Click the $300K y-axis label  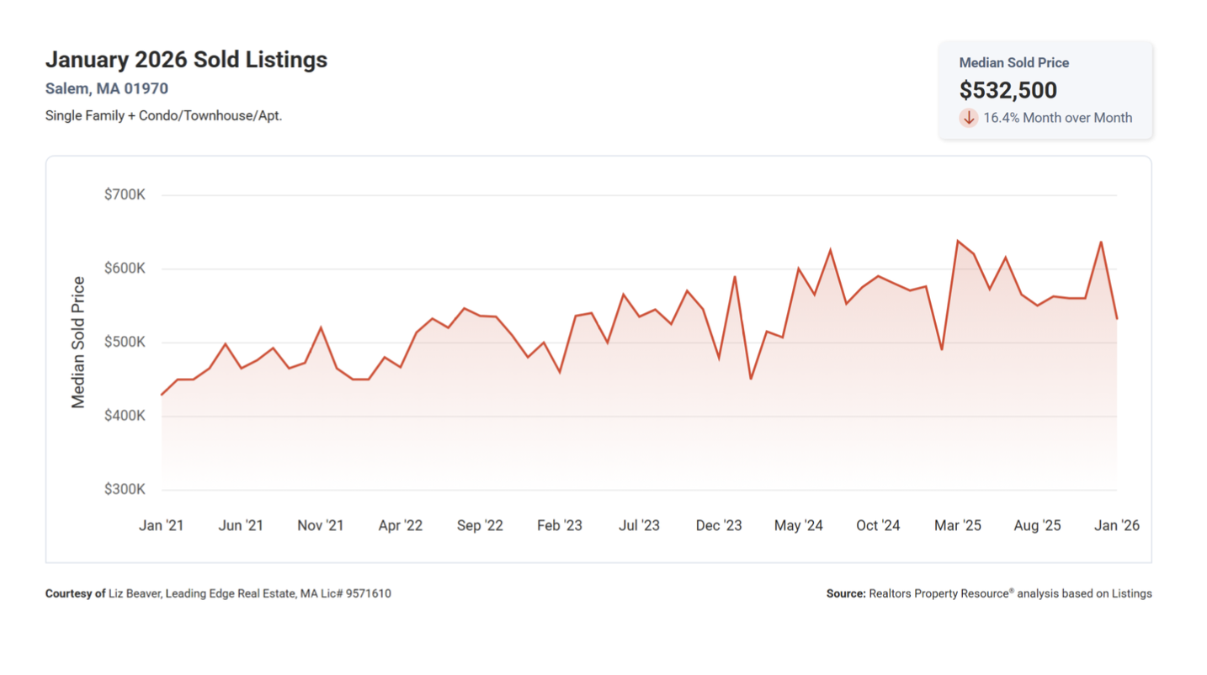[x=125, y=490]
